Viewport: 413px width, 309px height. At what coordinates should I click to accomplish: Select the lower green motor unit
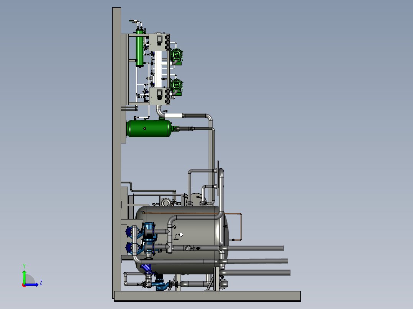(x=177, y=86)
